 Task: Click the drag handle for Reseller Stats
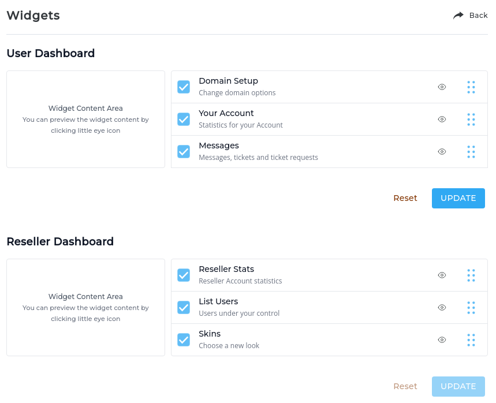[x=471, y=275]
